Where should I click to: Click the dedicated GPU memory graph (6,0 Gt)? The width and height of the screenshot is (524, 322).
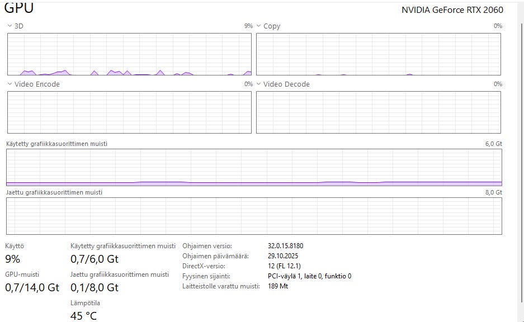[x=254, y=167]
